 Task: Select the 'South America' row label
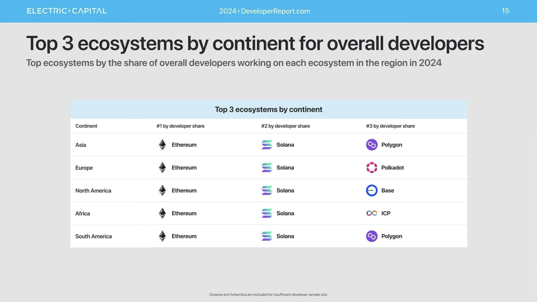click(93, 236)
